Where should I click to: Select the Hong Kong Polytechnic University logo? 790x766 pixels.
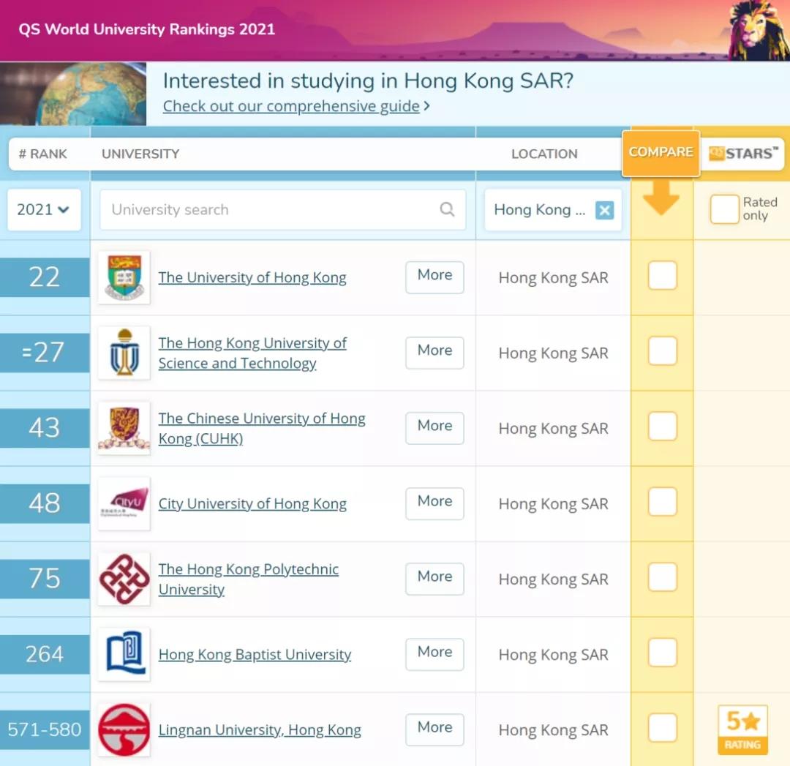(x=124, y=579)
